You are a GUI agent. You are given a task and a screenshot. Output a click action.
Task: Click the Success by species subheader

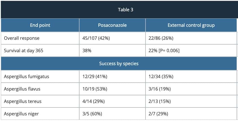(119, 63)
